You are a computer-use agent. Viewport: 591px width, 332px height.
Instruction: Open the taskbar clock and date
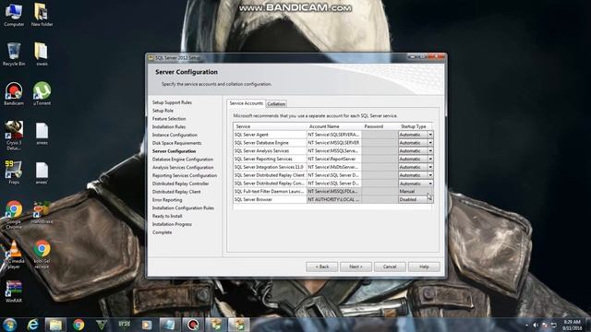coord(573,325)
